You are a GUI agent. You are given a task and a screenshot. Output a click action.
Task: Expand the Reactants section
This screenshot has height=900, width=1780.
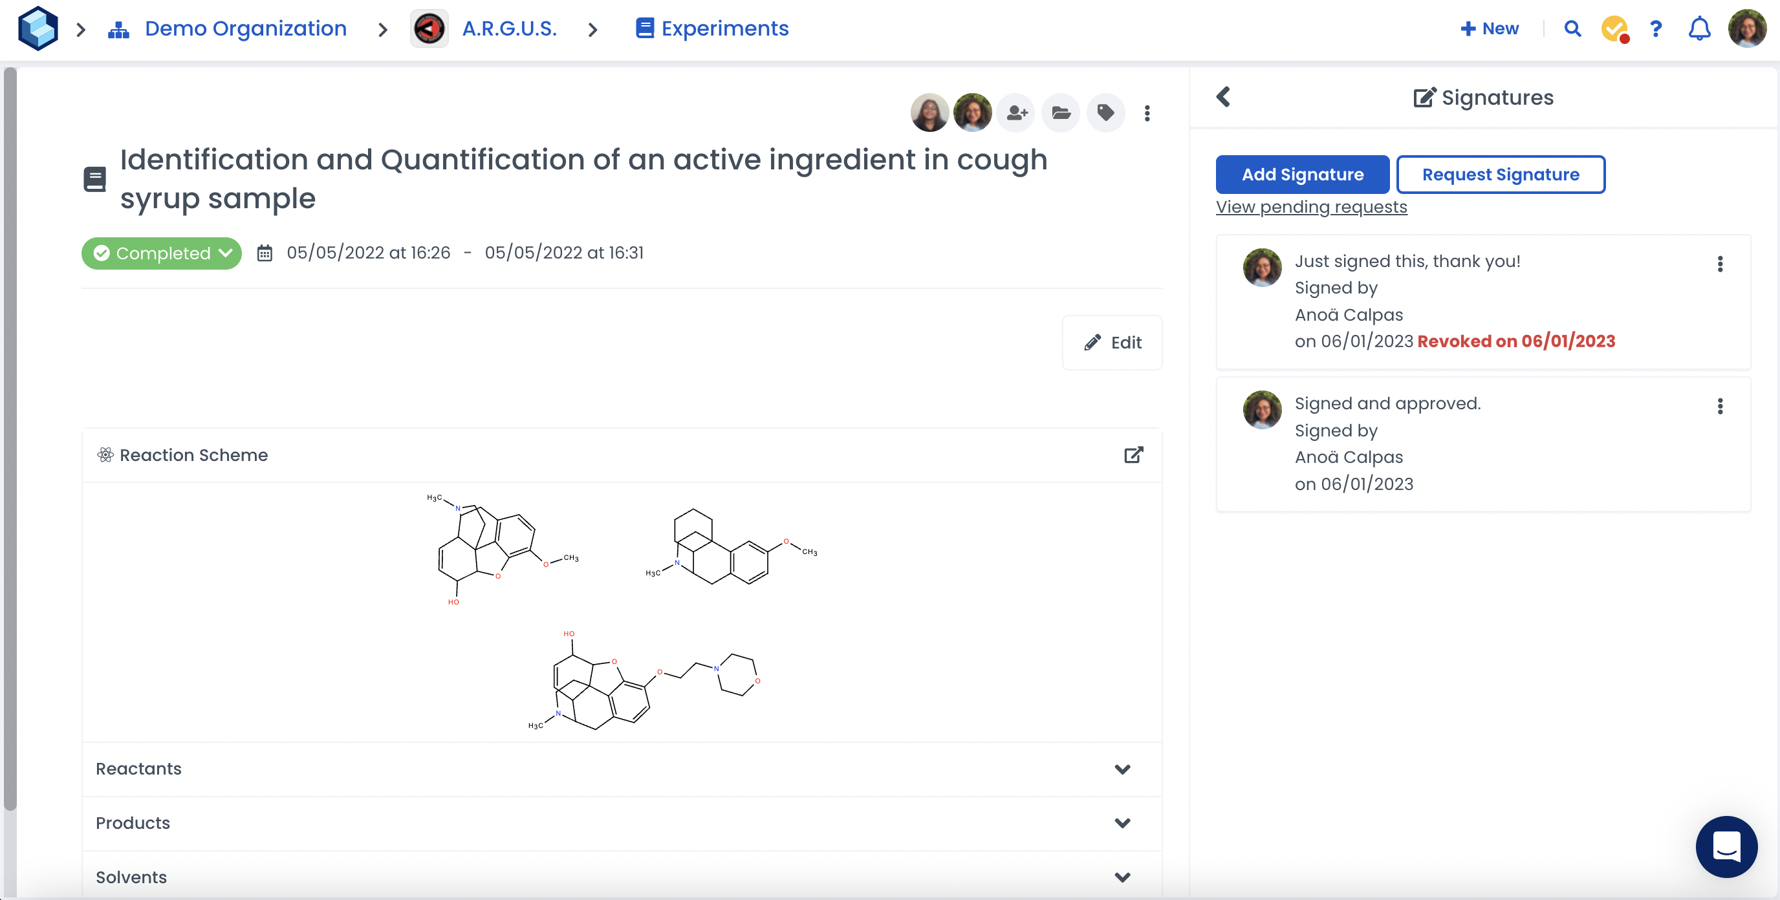pyautogui.click(x=1122, y=769)
